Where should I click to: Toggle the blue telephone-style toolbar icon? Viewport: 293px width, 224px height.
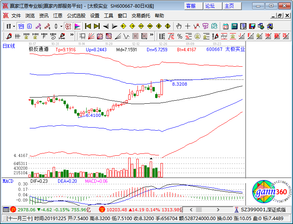pos(21,26)
